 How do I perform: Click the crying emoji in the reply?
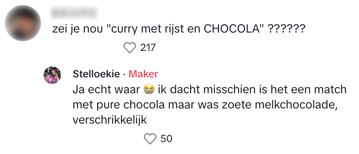[x=147, y=89]
